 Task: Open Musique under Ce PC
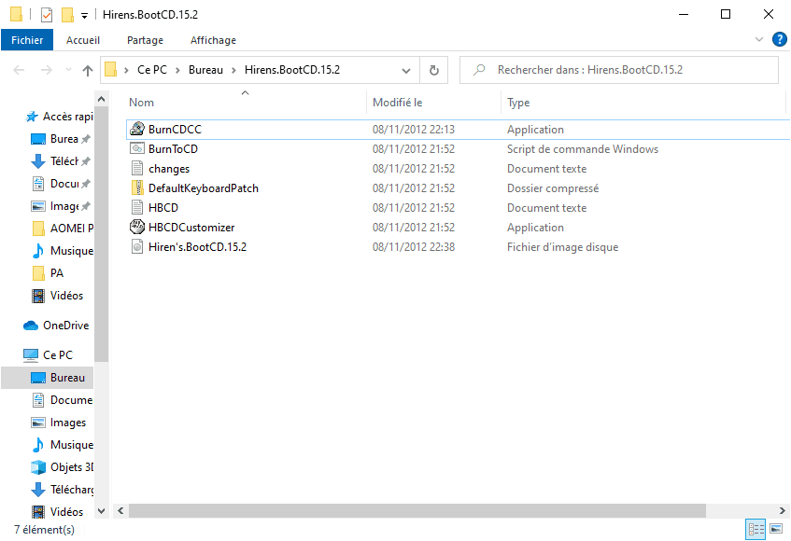(x=63, y=445)
